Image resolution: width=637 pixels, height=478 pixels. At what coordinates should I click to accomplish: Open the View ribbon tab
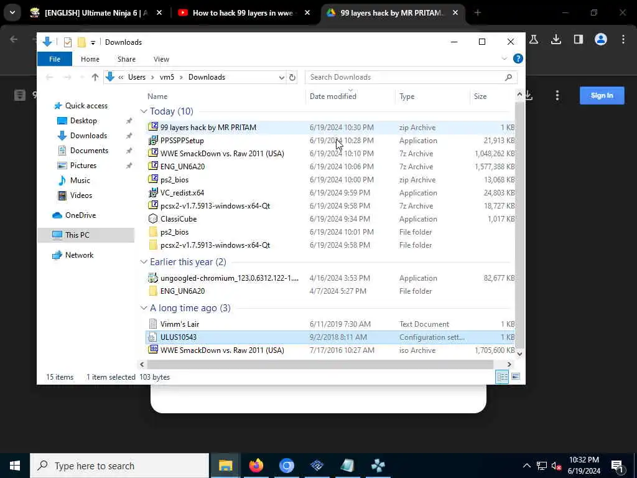161,59
